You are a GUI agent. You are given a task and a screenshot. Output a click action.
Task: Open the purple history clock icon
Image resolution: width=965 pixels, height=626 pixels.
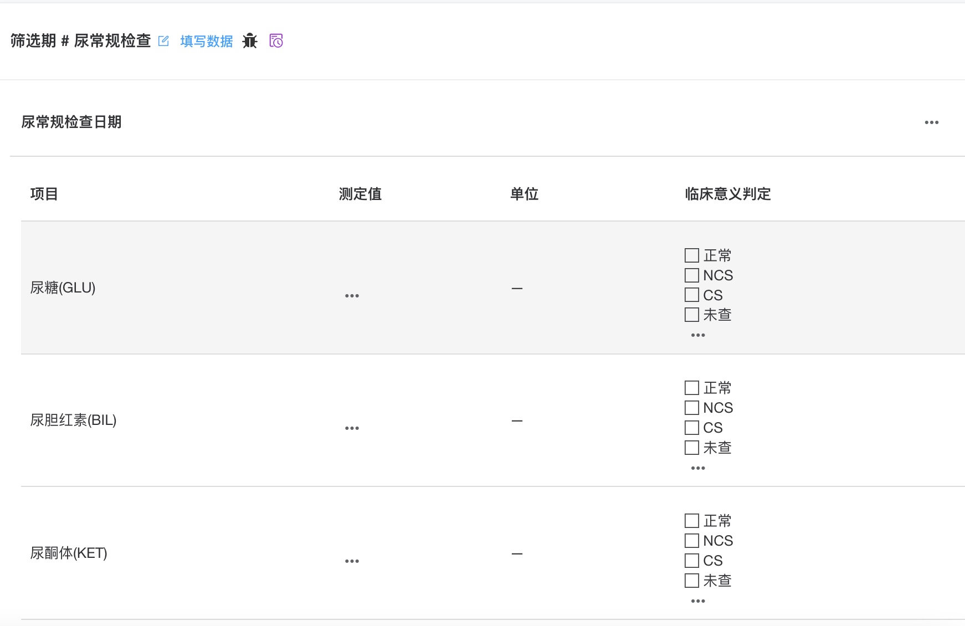(x=276, y=41)
